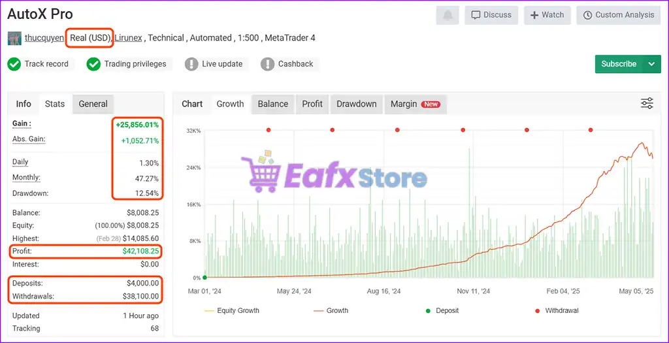Screen dimensions: 669x343
Task: Select the Growth chart tab
Action: pos(230,104)
